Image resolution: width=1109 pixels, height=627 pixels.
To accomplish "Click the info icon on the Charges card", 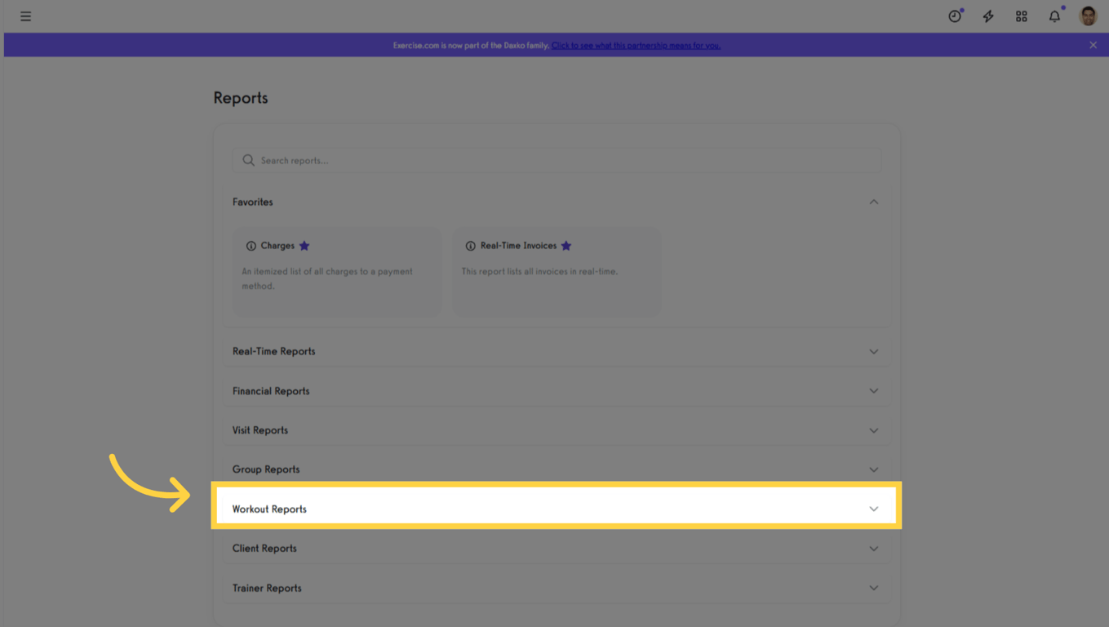I will [x=250, y=245].
